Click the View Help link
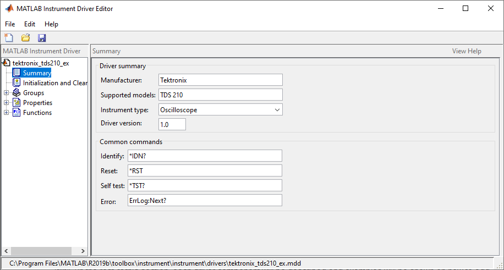 click(x=467, y=51)
